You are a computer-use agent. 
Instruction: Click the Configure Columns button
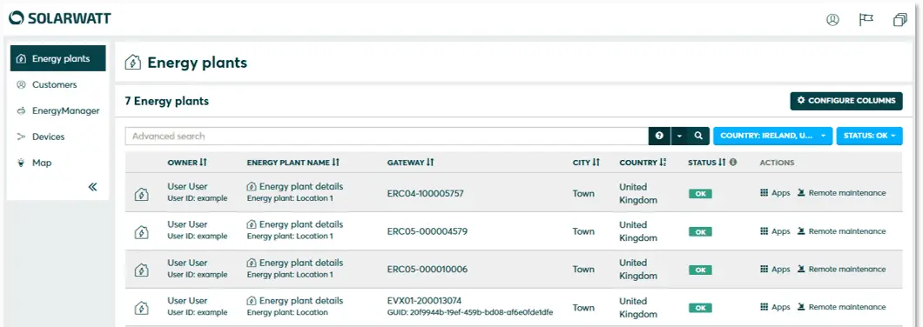(846, 101)
